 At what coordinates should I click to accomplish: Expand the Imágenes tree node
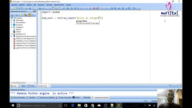pos(11,27)
